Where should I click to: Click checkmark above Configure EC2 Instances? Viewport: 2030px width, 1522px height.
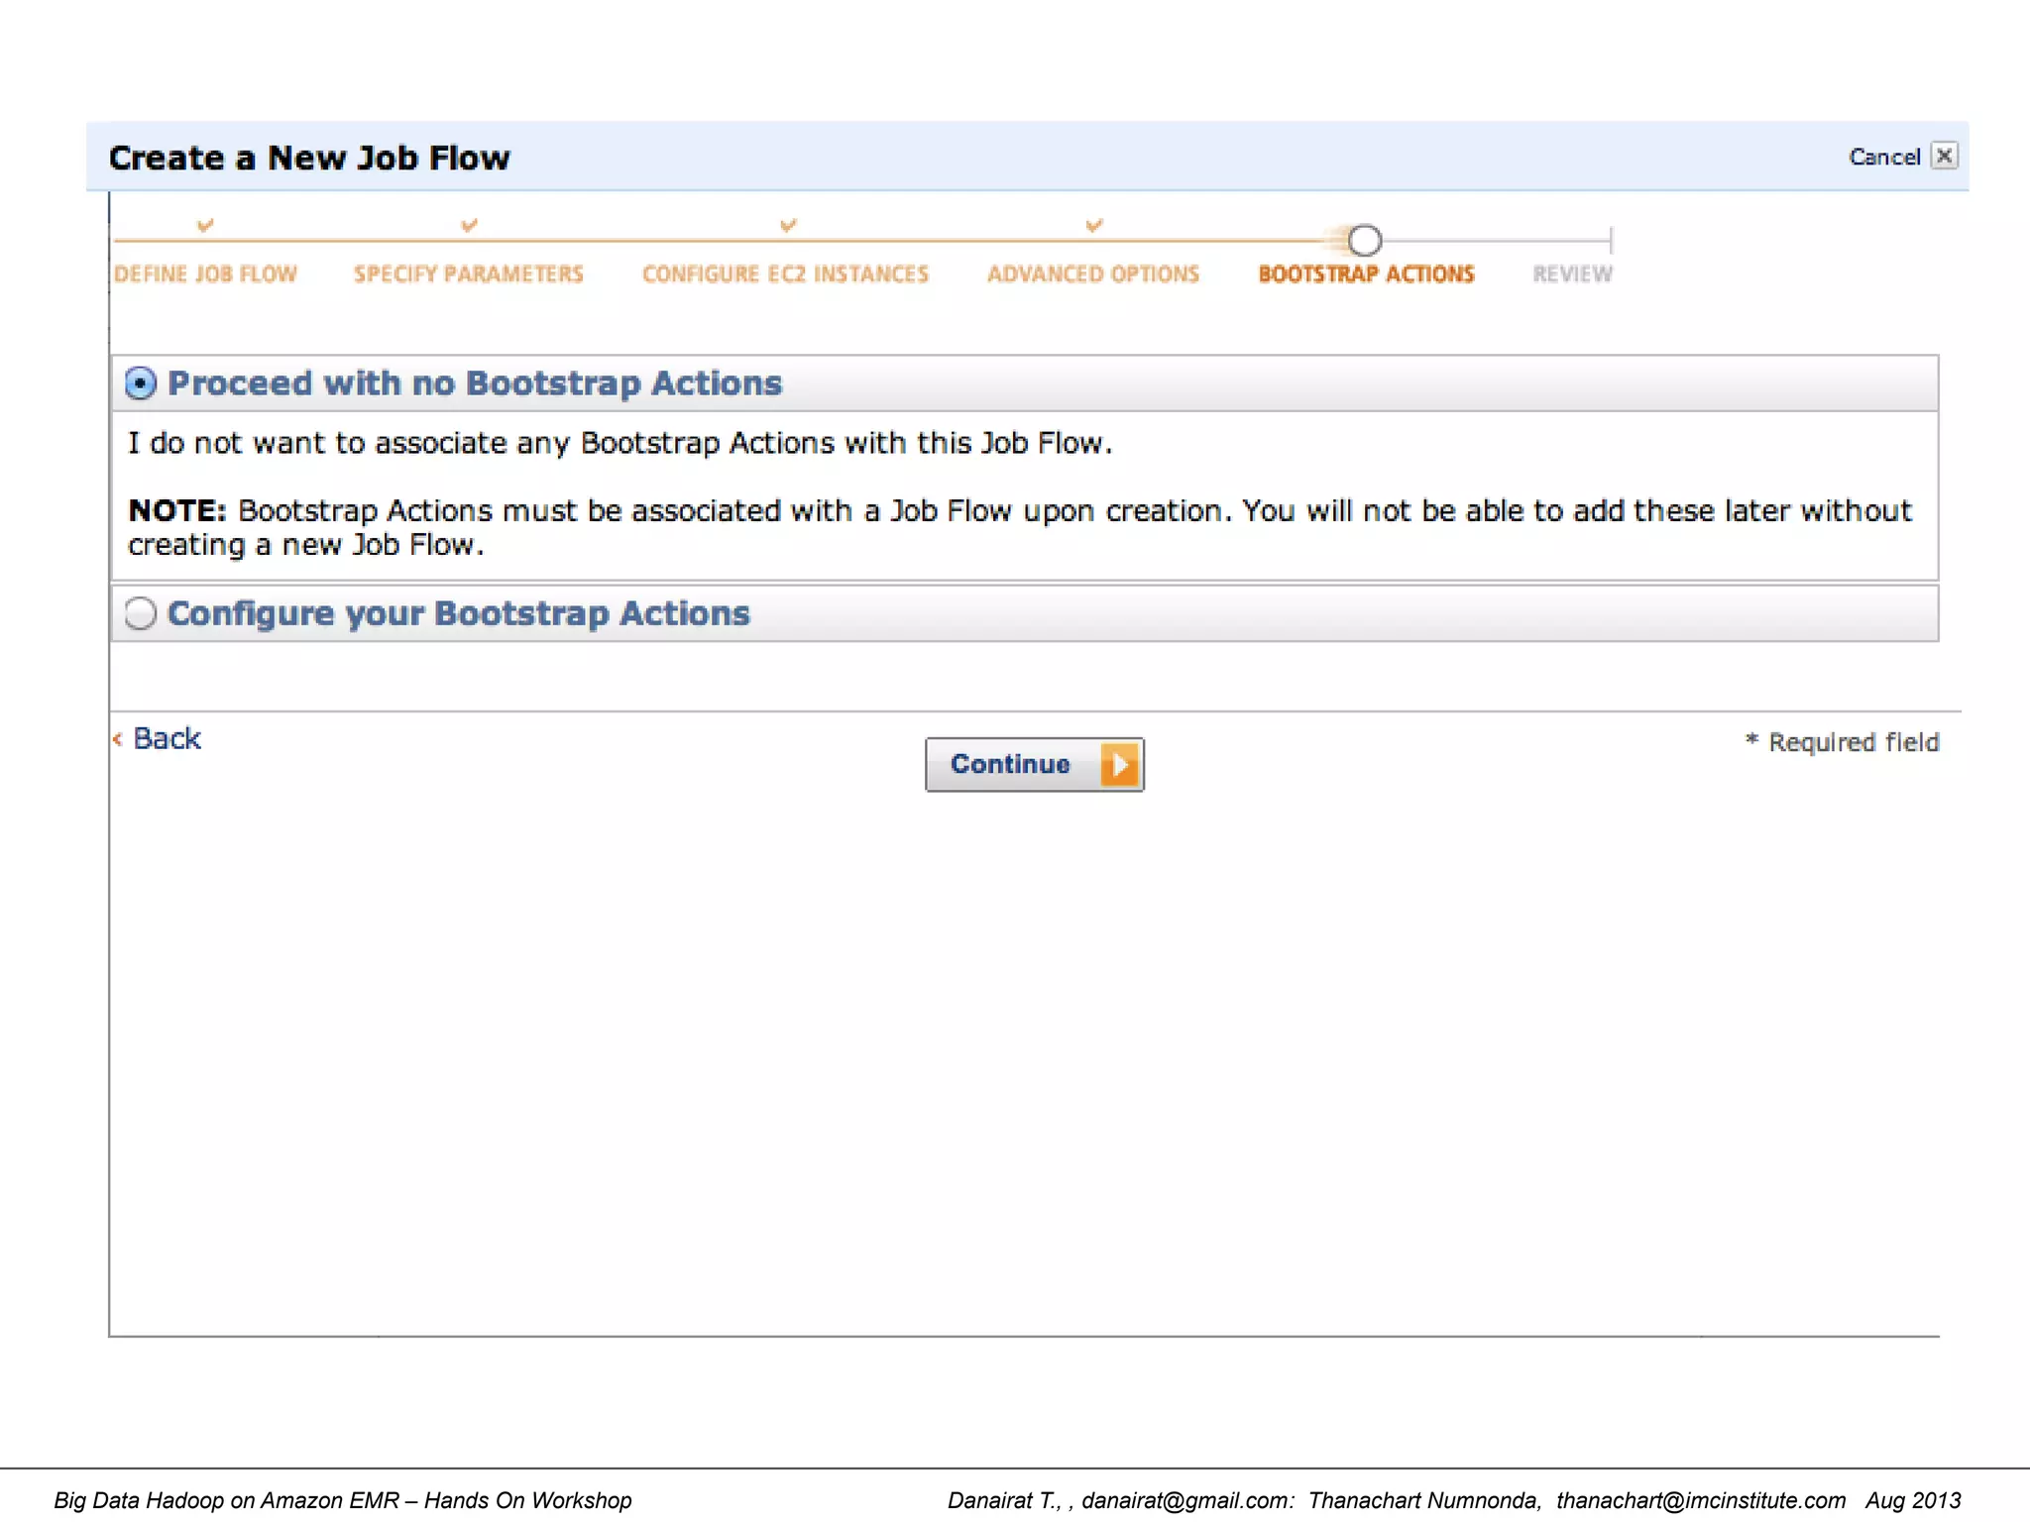pyautogui.click(x=788, y=225)
